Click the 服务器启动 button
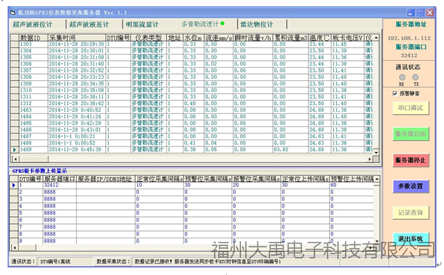The image size is (444, 275). click(411, 134)
